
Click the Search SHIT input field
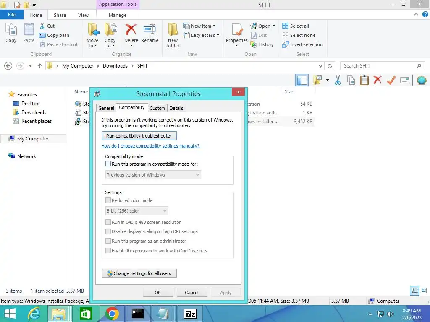(x=382, y=66)
